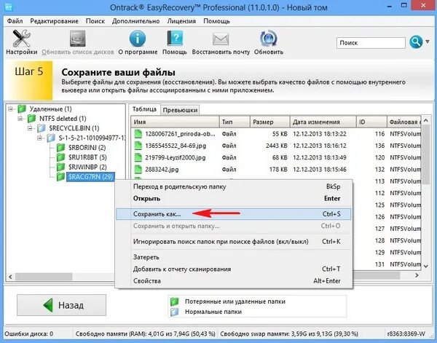Switch to the Превьюшки tab
This screenshot has width=437, height=343.
[x=180, y=110]
